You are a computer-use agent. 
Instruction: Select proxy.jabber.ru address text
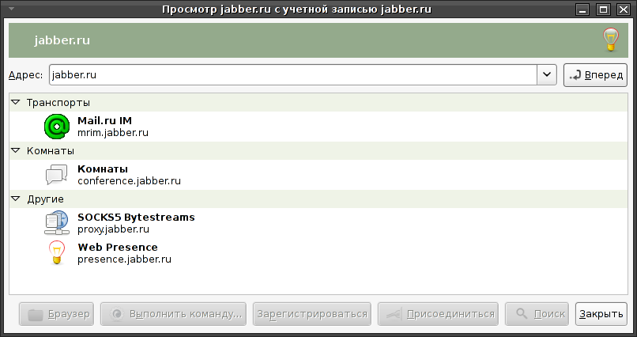[x=113, y=229]
